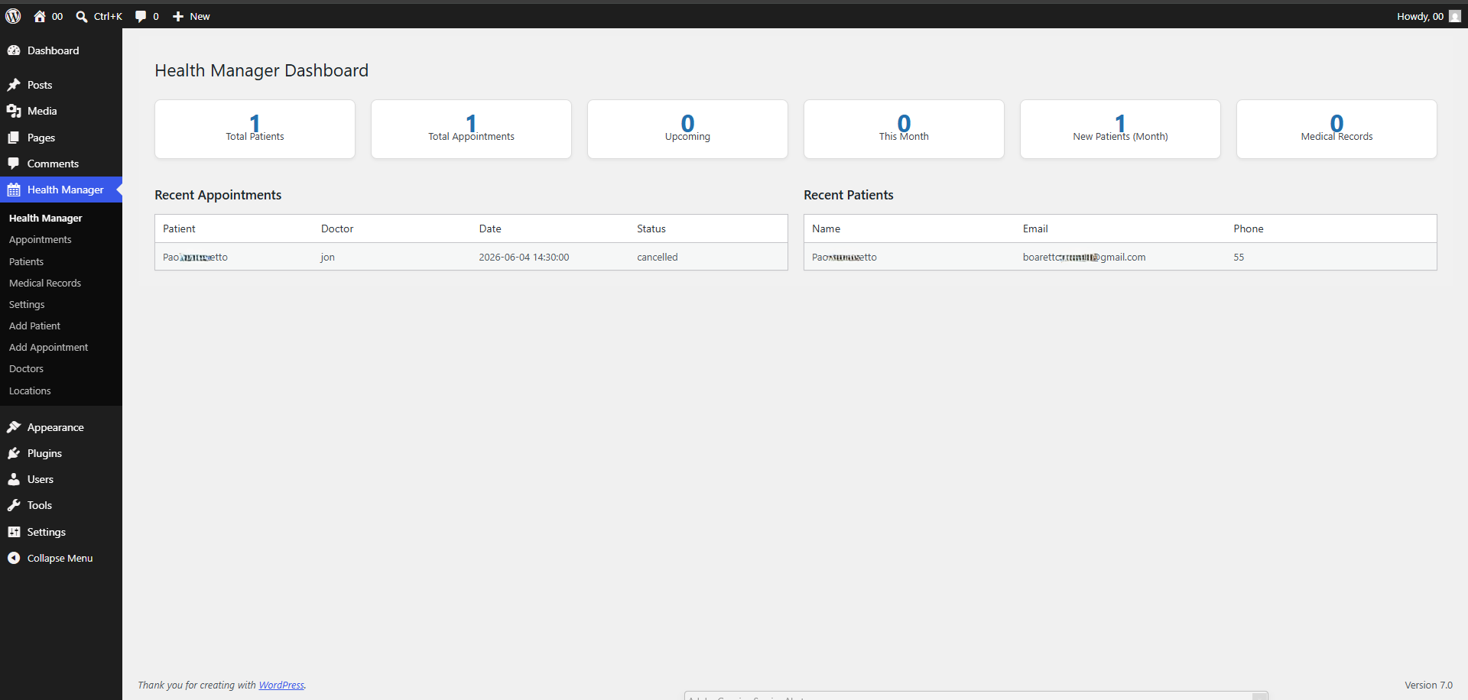
Task: Click the Recent Patients heading
Action: (x=848, y=195)
